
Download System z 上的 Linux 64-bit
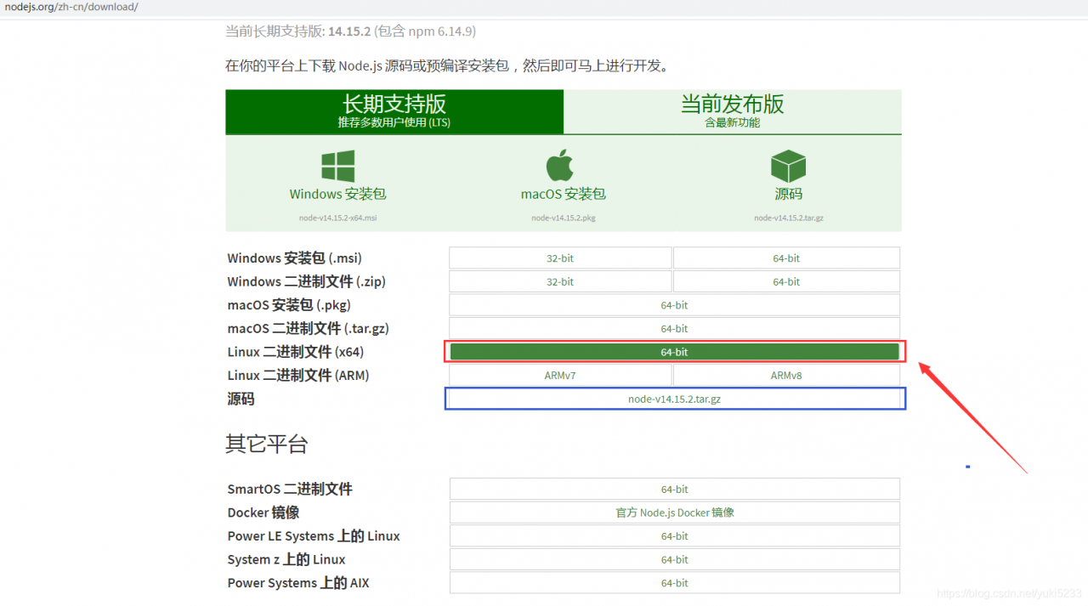tap(674, 559)
